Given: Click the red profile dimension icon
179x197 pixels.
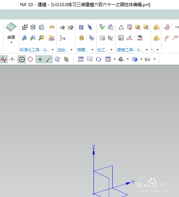Looking at the screenshot, I should (x=167, y=27).
